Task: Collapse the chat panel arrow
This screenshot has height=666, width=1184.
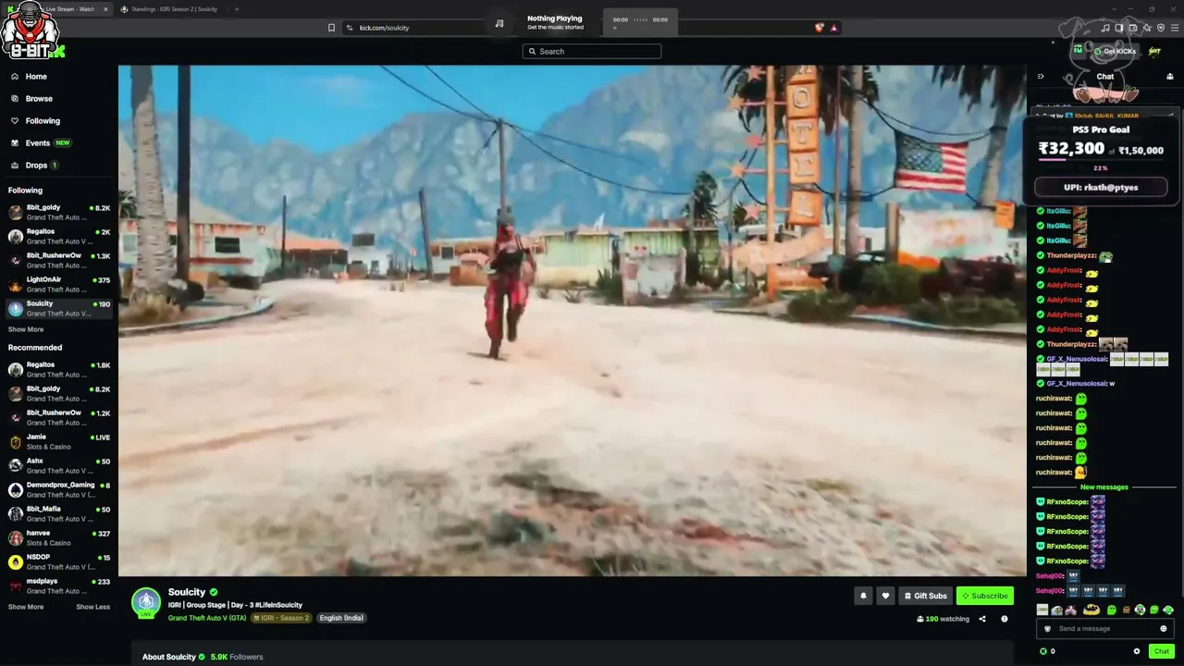Action: point(1041,77)
